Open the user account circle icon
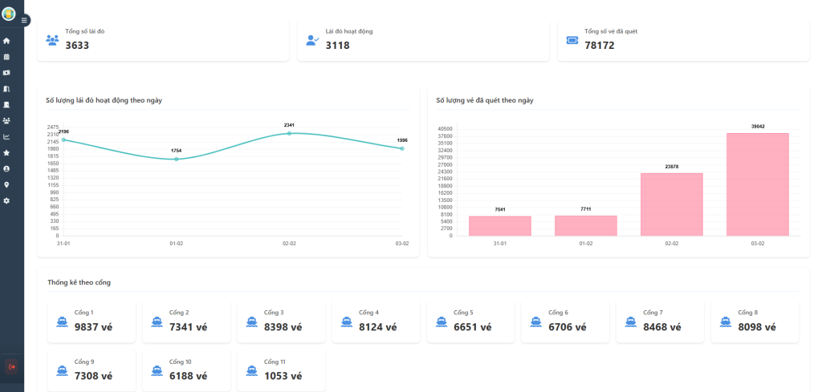 click(7, 169)
